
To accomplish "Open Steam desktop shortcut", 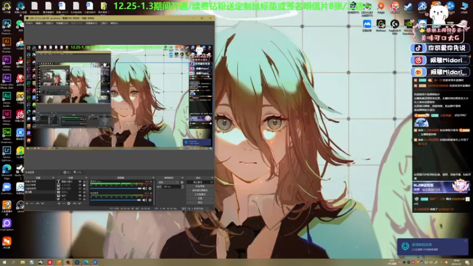I will 409,6.
